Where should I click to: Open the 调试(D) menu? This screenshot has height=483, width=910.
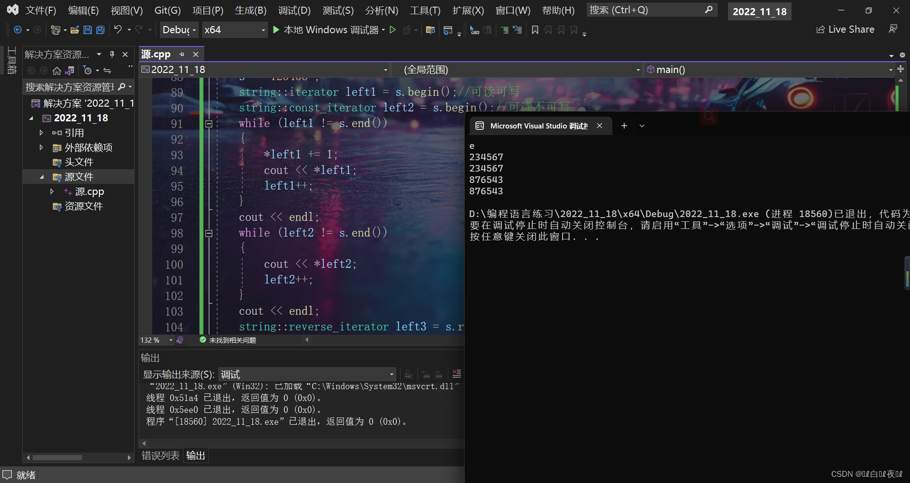(294, 10)
